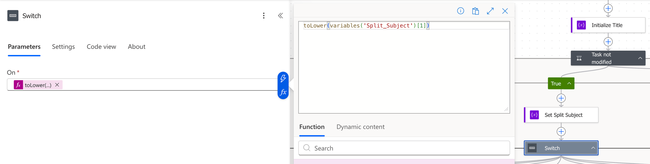Switch to the Parameters tab

pyautogui.click(x=24, y=47)
